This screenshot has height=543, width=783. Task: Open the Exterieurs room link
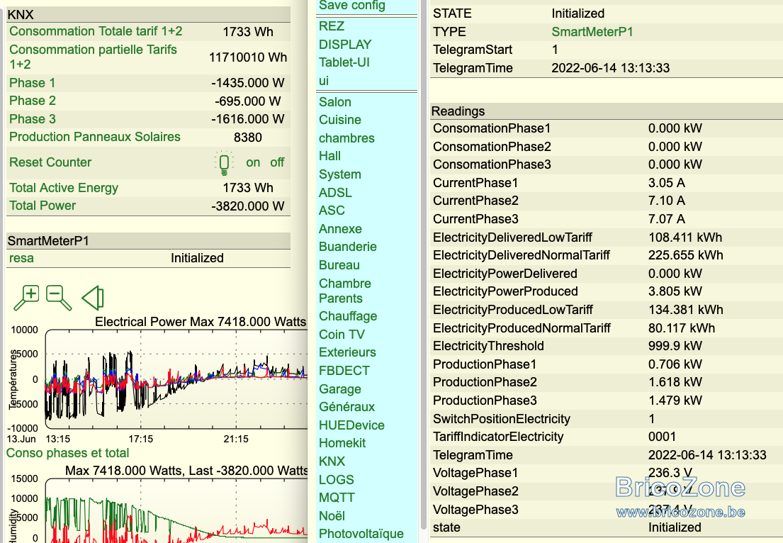pos(347,352)
